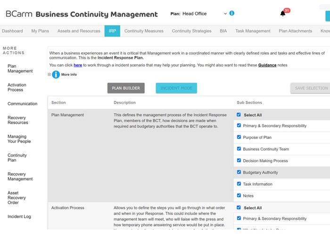Go to Plan Attachments tab
The height and width of the screenshot is (234, 330).
(x=295, y=31)
